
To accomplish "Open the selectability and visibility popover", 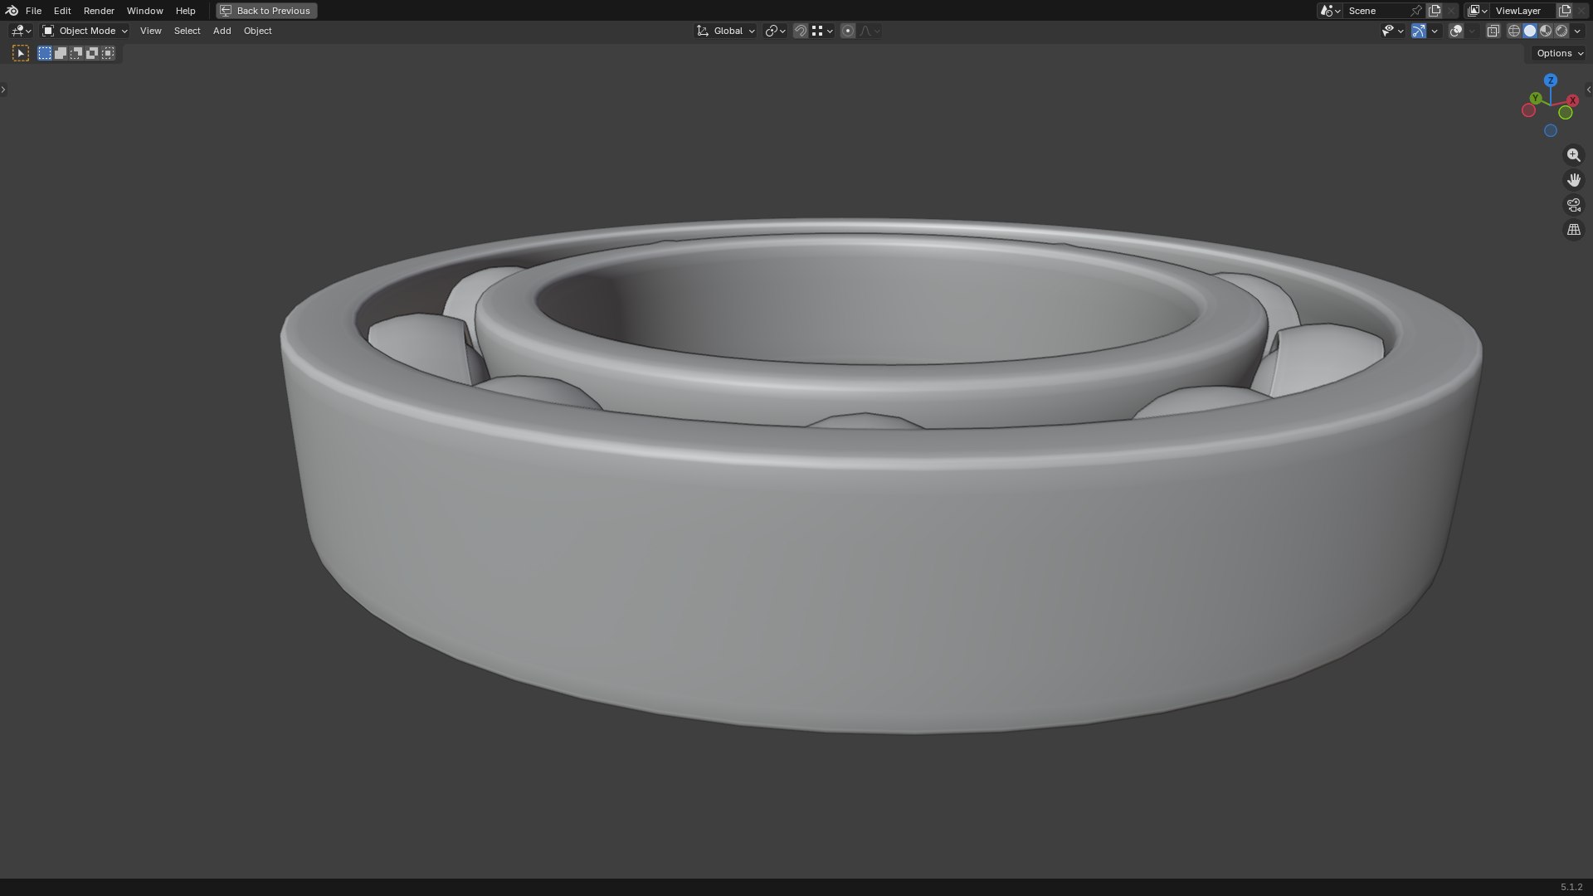I will (1392, 31).
